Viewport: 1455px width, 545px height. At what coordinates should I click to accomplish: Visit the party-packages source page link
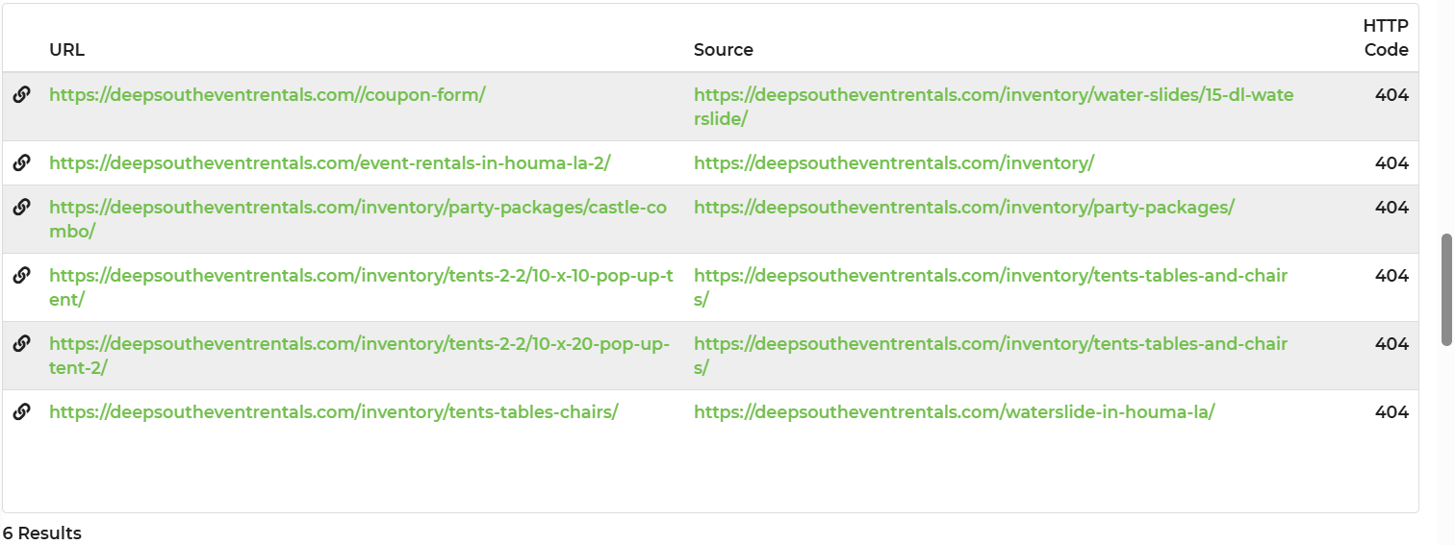click(963, 208)
